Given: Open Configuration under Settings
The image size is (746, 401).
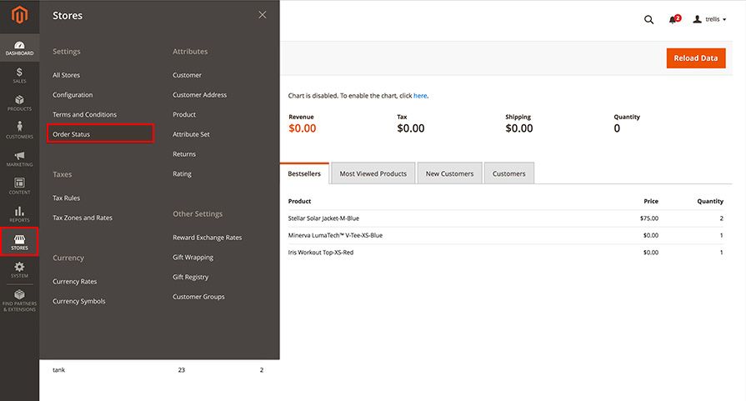Looking at the screenshot, I should point(73,95).
